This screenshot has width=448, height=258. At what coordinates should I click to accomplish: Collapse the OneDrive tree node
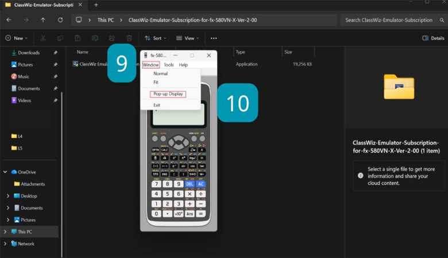coord(5,172)
